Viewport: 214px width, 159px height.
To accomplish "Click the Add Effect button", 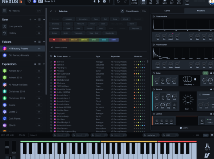I will coord(184,128).
